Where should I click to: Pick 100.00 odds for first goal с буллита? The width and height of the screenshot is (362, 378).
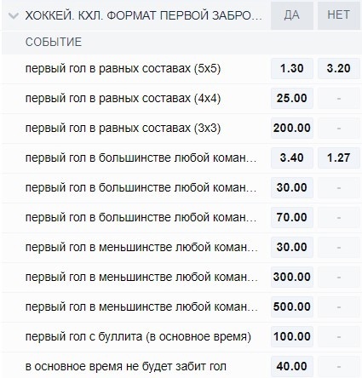292,336
